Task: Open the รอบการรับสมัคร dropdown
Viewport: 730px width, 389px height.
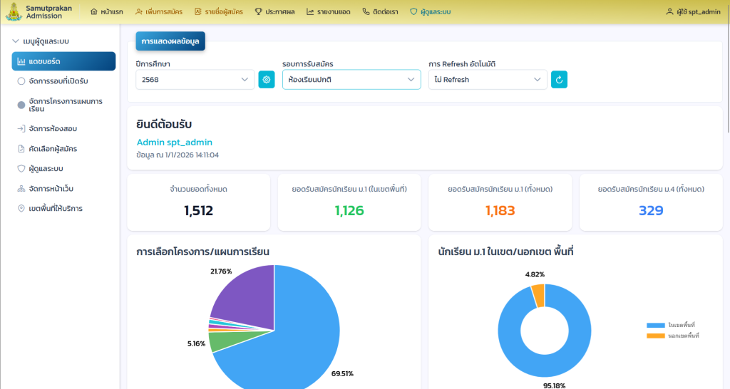Action: 351,80
